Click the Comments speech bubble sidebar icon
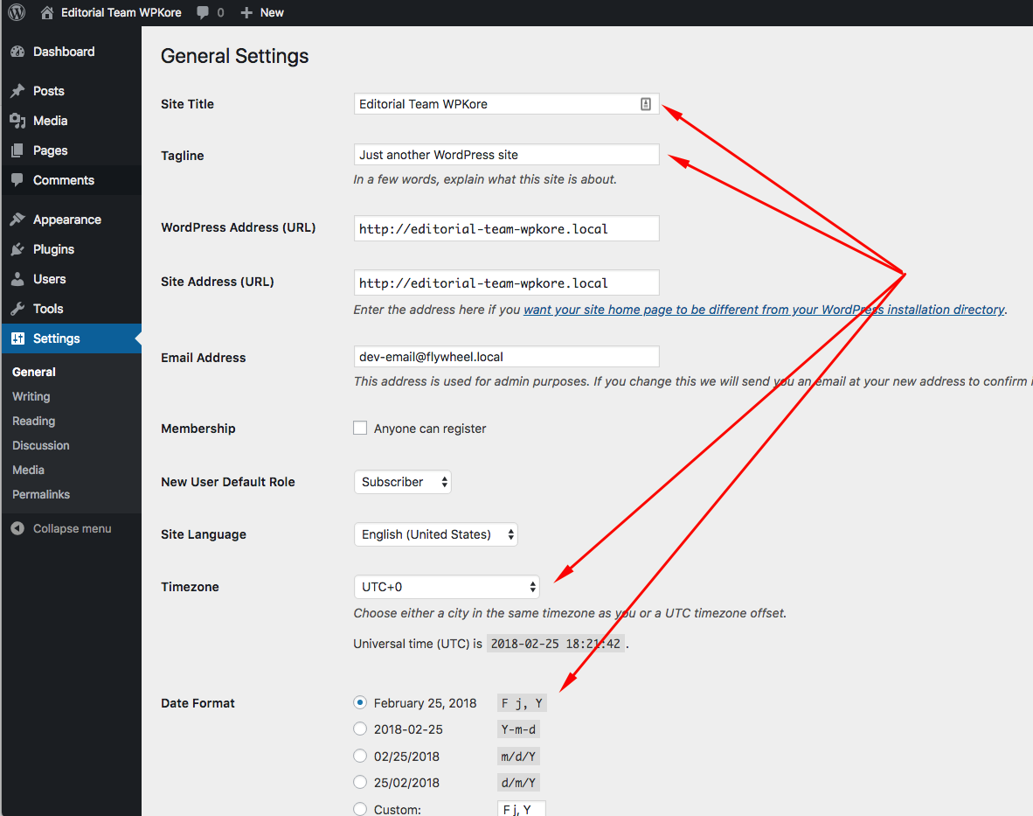 click(x=17, y=180)
